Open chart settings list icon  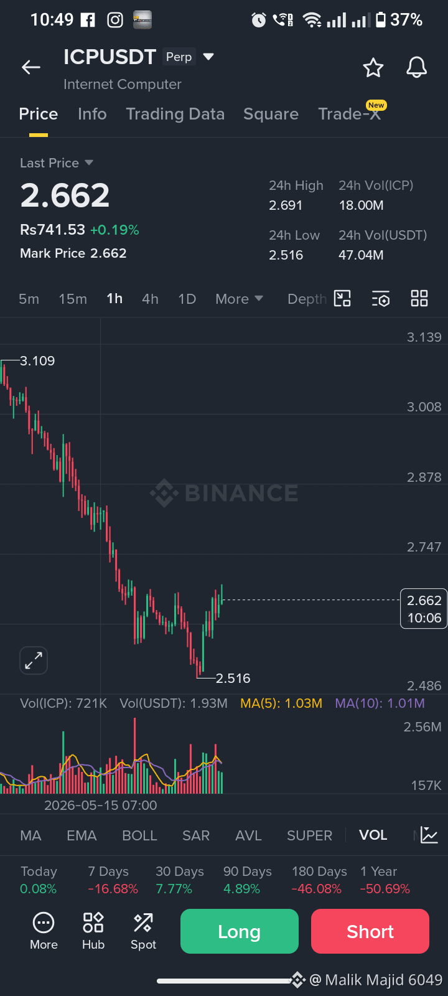pyautogui.click(x=381, y=299)
